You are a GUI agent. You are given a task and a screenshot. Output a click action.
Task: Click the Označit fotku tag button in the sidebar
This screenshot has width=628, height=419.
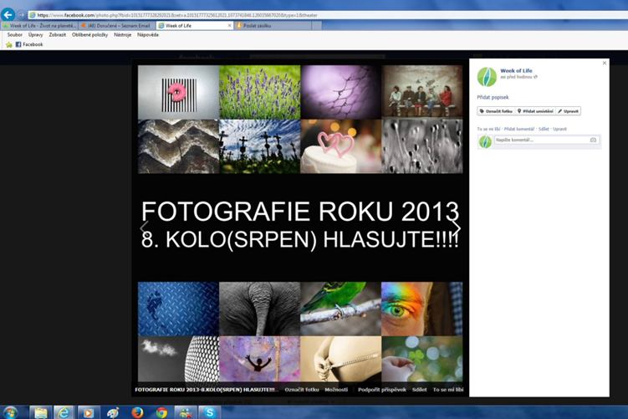click(x=496, y=111)
